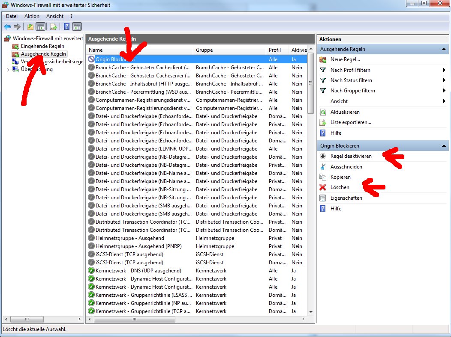Click Kopieren action label
Screen dimensions: 451x337
click(x=340, y=177)
